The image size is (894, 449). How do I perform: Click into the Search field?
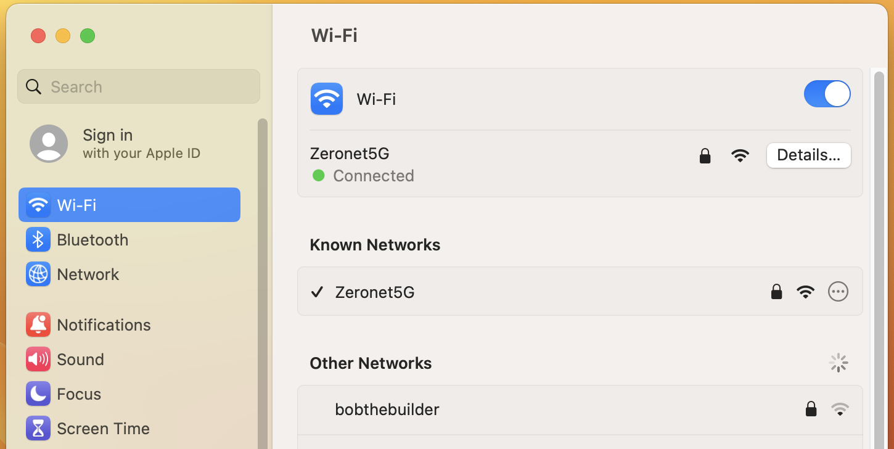tap(139, 86)
